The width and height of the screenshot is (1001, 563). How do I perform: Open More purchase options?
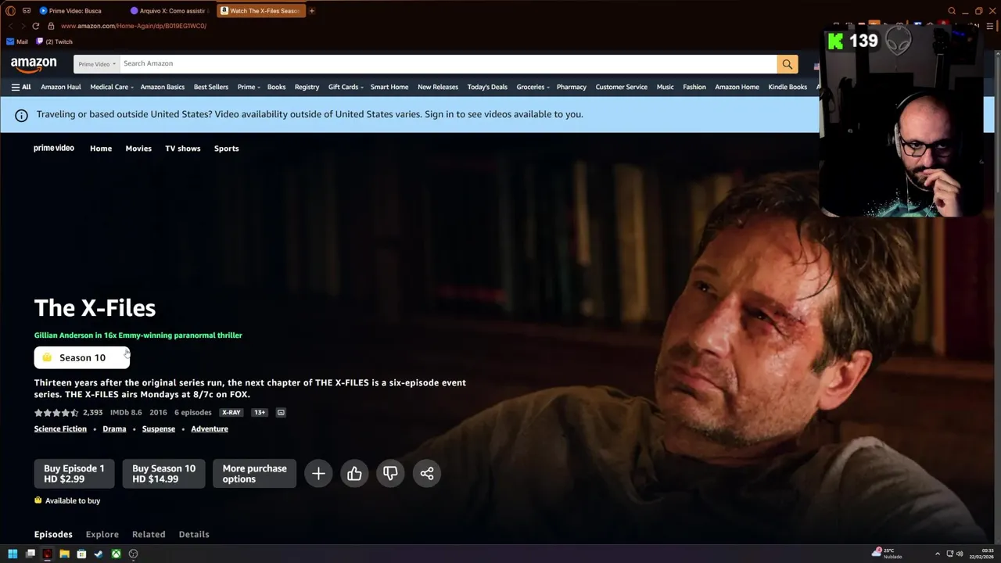coord(254,473)
